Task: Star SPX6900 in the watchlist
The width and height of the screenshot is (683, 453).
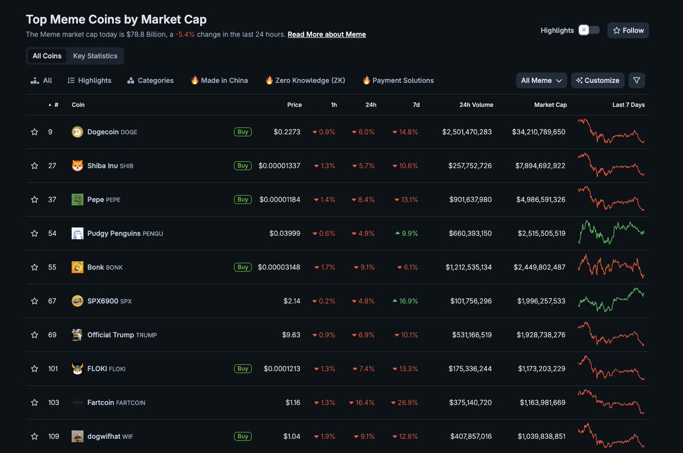Action: [x=35, y=301]
